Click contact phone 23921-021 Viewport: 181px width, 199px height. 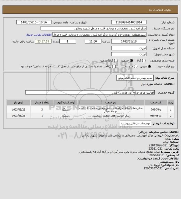click(155, 149)
